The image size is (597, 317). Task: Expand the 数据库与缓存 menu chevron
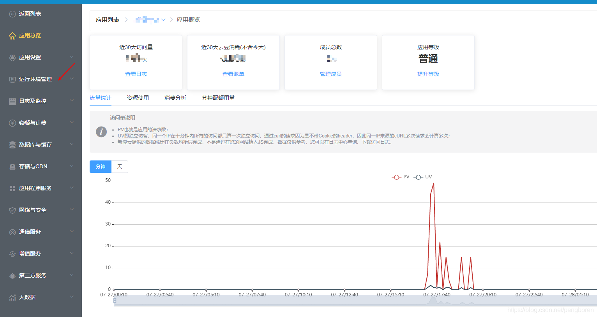coord(72,144)
